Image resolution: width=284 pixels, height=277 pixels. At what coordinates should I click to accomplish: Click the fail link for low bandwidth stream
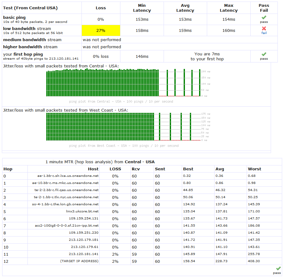point(264,33)
